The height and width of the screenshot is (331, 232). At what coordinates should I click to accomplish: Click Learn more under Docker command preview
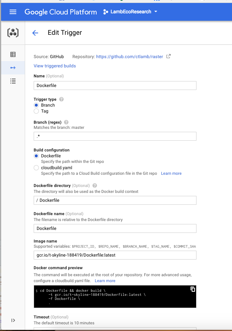(105, 281)
